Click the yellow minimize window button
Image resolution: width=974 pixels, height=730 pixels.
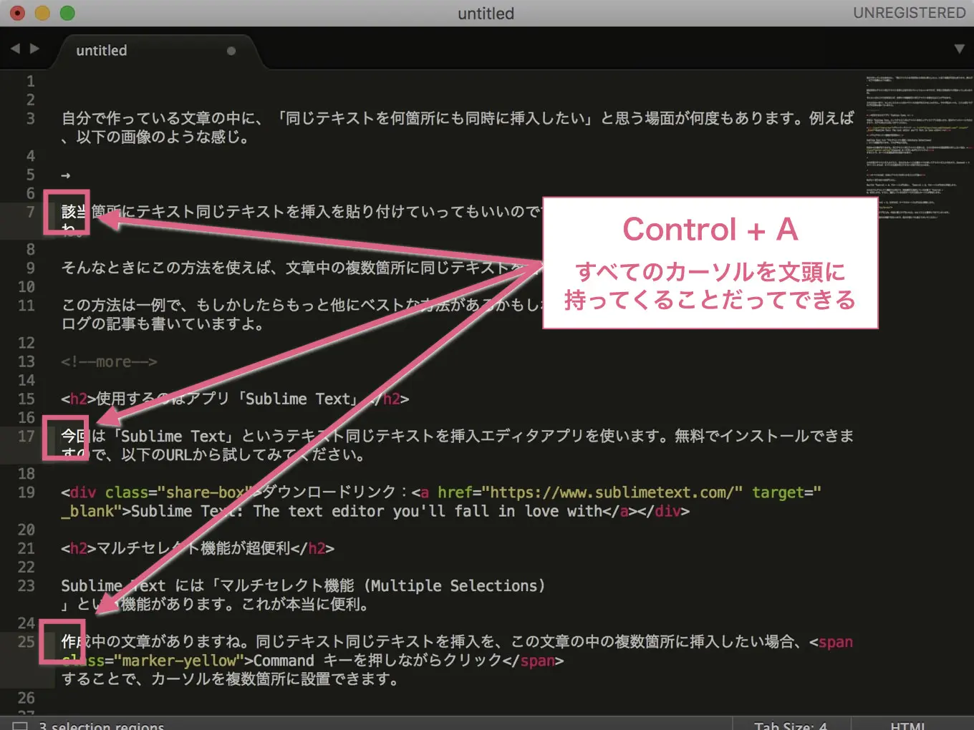(42, 13)
